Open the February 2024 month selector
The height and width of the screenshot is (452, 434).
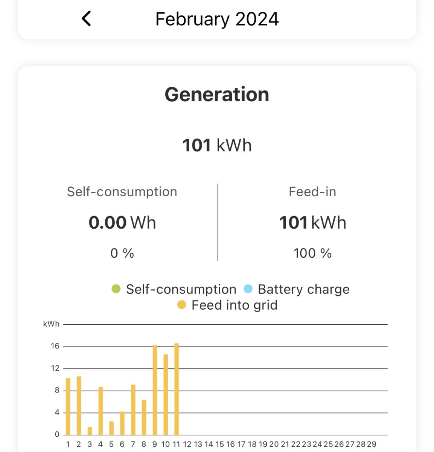217,19
